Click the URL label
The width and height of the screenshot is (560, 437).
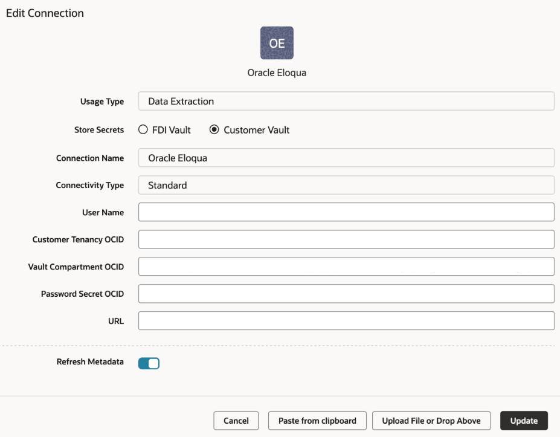coord(116,321)
